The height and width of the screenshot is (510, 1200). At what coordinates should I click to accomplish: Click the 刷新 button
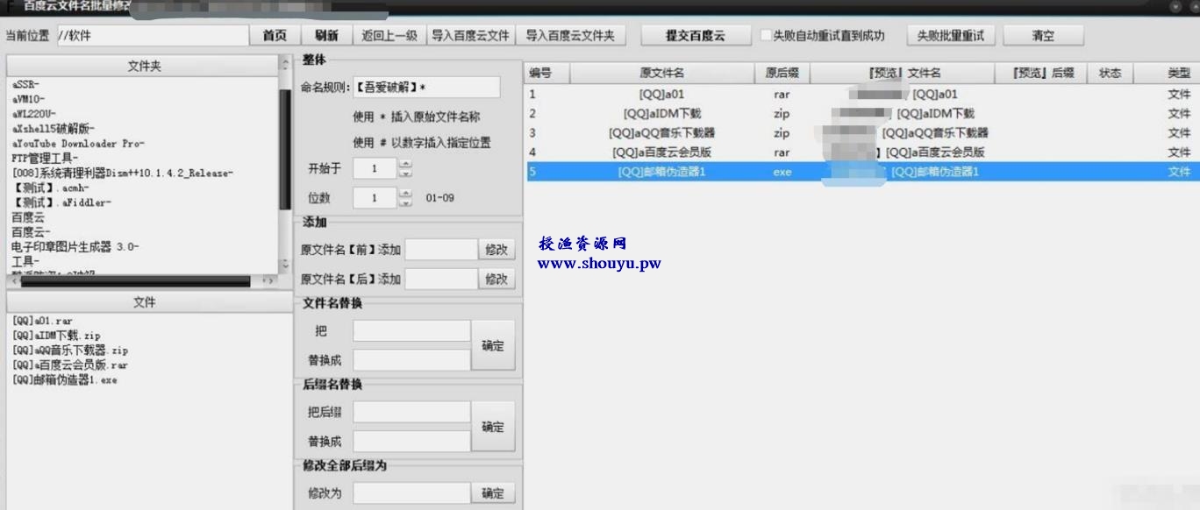click(326, 36)
